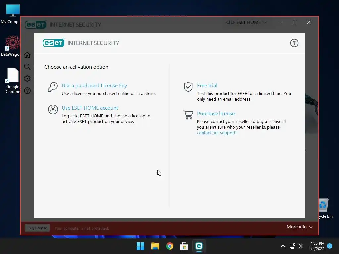Screen dimensions: 339x254
Task: Open volume control tray icon
Action: tap(300, 246)
